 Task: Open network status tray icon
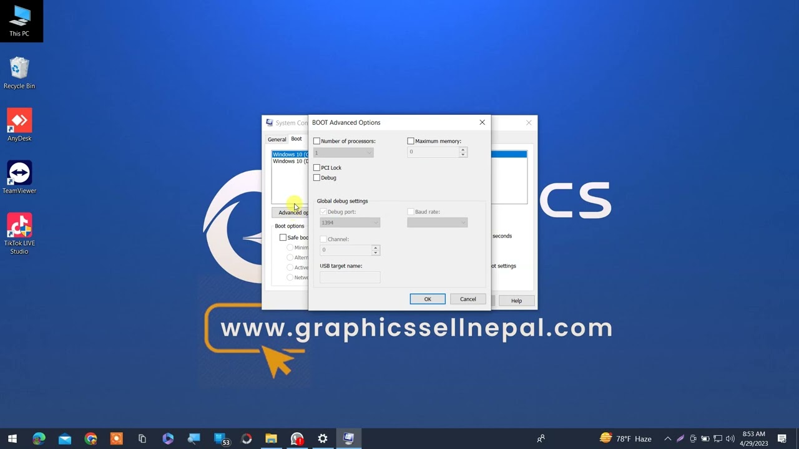pos(718,439)
